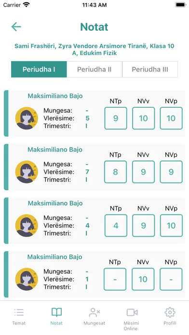The width and height of the screenshot is (189, 335).
Task: Select the Periudha I tab
Action: (x=39, y=69)
